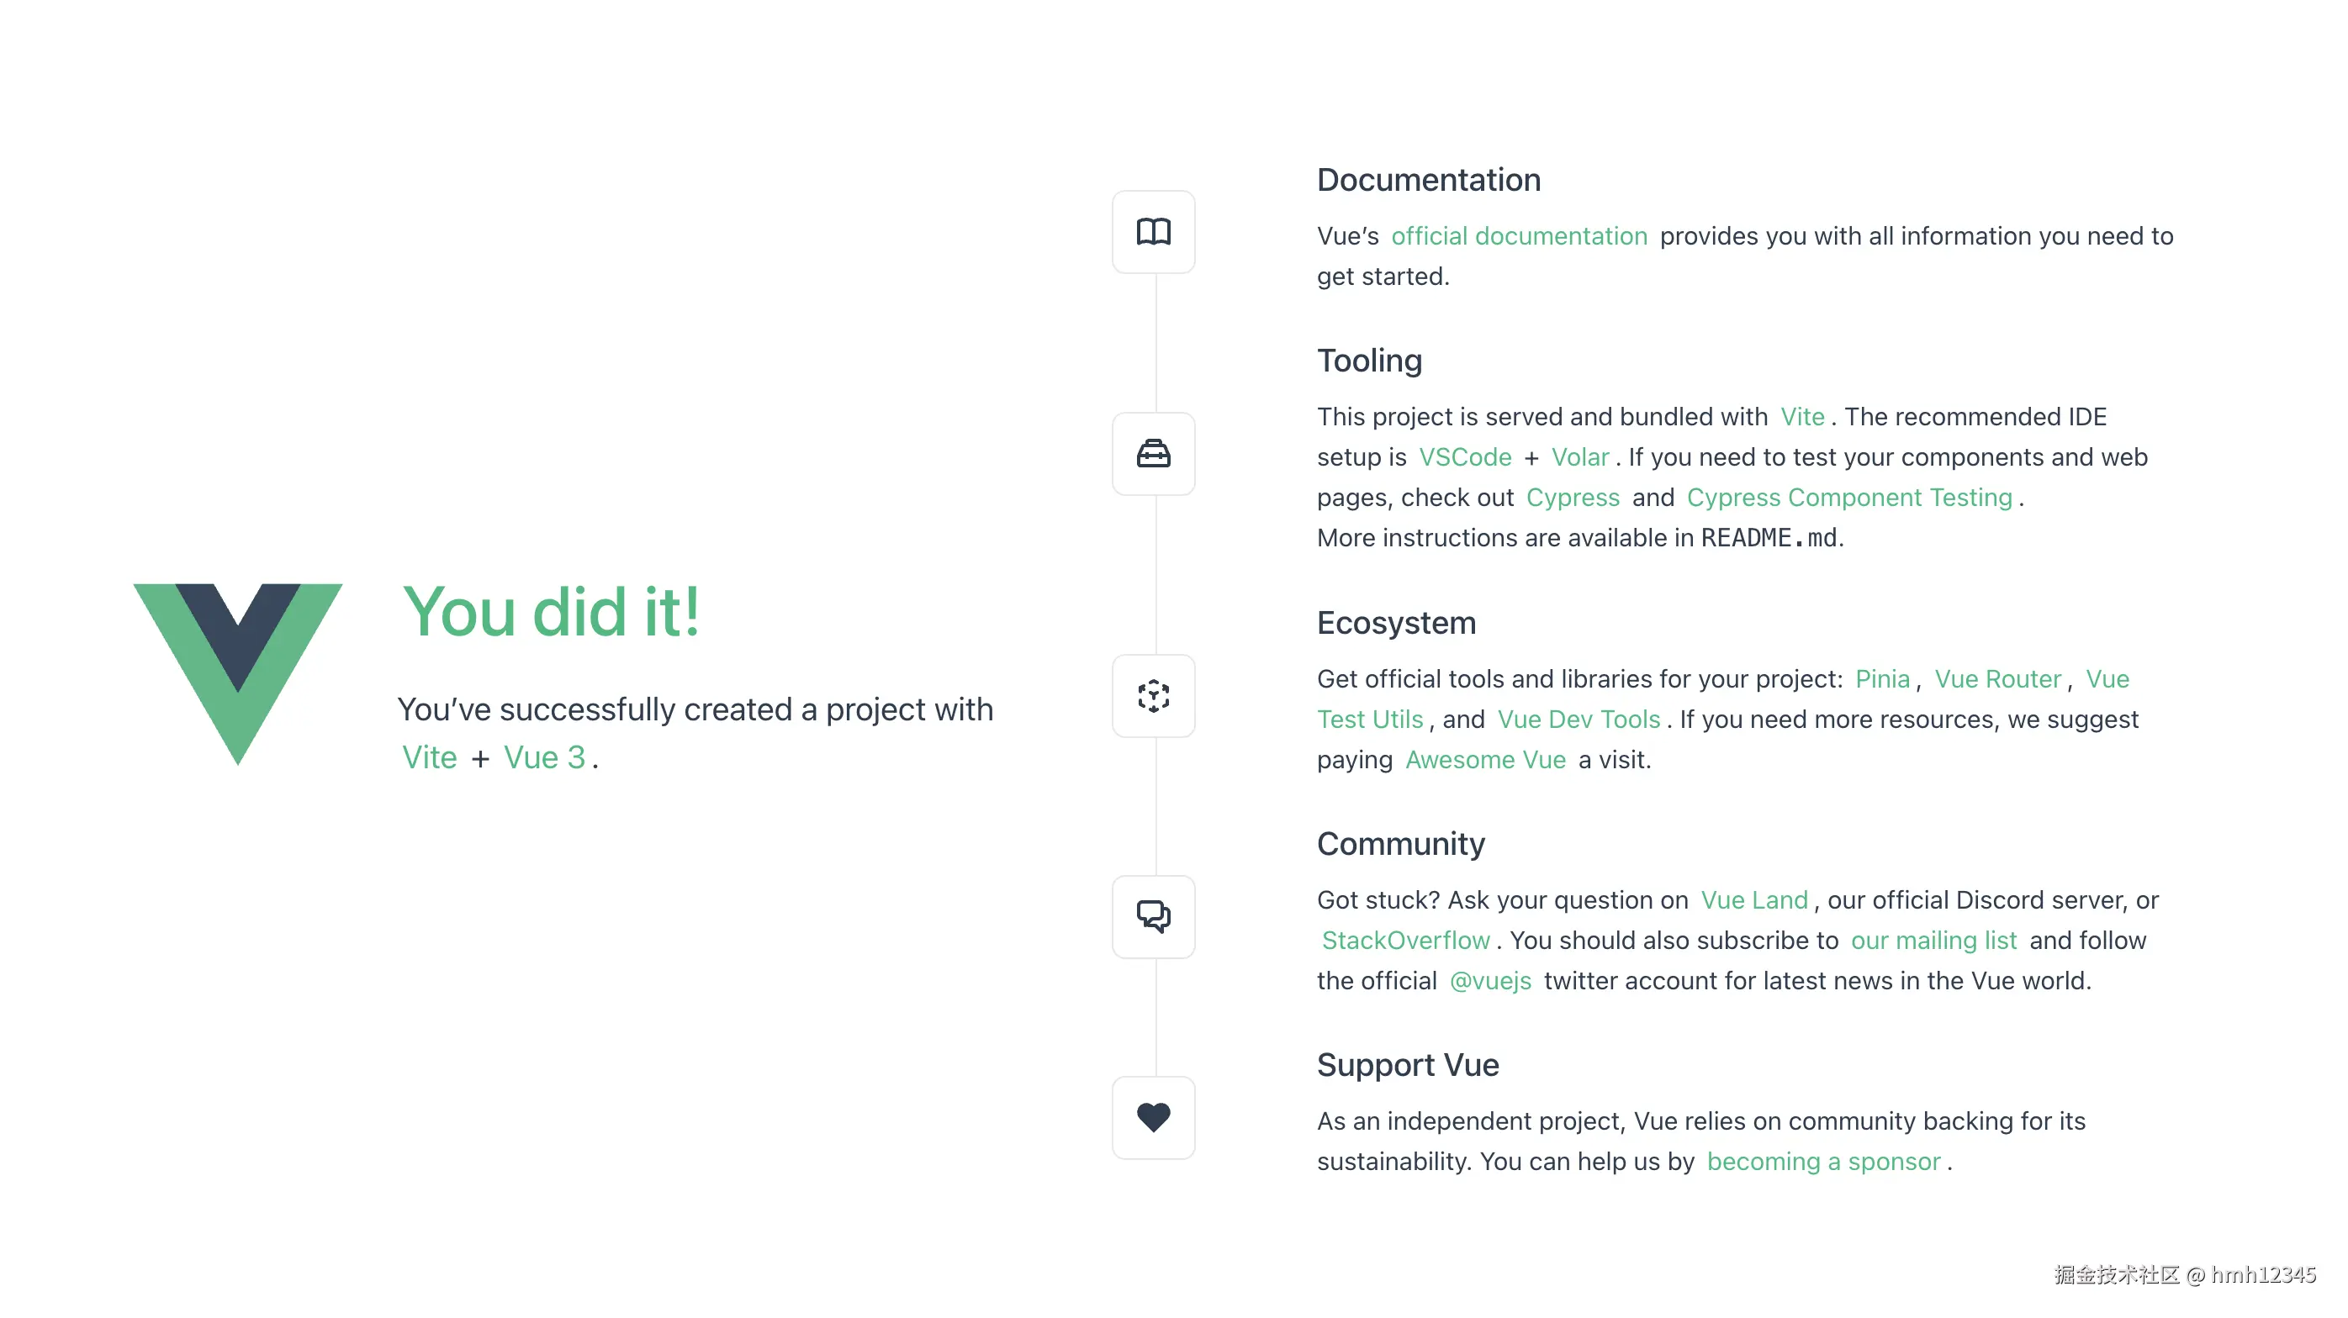This screenshot has width=2348, height=1318.
Task: Click the Support Vue heart icon
Action: [1153, 1118]
